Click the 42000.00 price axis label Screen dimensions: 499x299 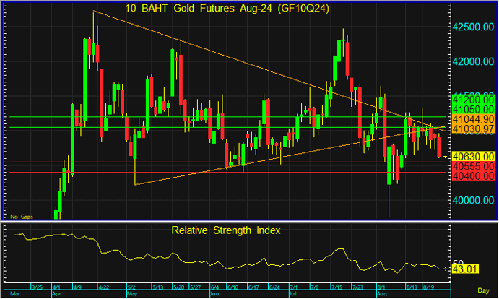pos(472,61)
